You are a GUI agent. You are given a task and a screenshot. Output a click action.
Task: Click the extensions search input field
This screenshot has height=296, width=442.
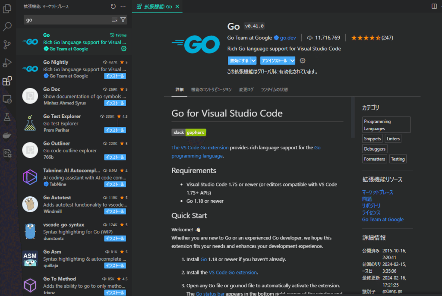[x=65, y=19]
